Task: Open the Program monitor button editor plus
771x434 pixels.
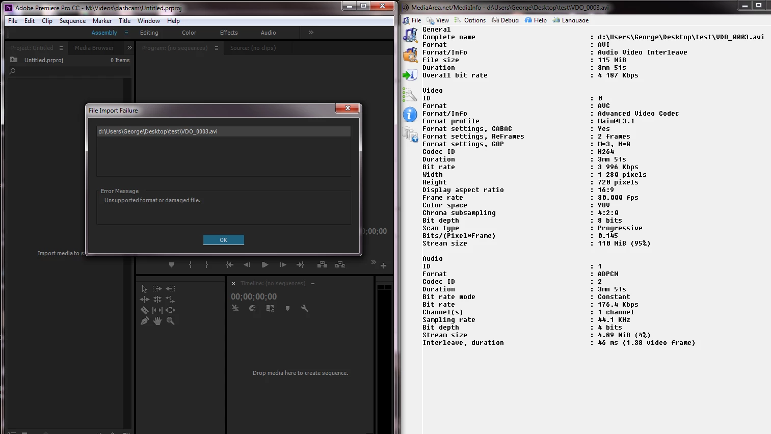Action: (x=383, y=265)
